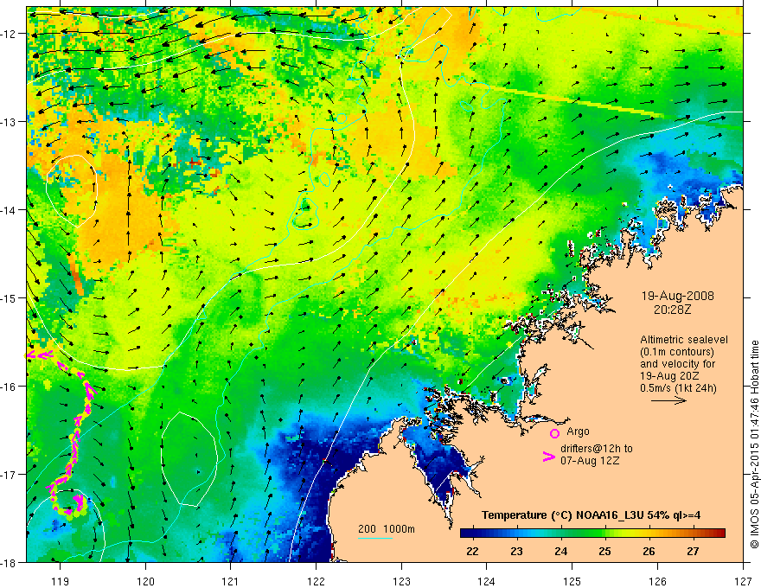Click the latitude axis label -12
The height and width of the screenshot is (588, 761).
point(9,34)
